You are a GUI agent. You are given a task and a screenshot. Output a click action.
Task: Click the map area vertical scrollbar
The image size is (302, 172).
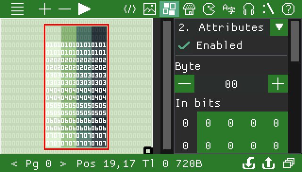(x=167, y=85)
